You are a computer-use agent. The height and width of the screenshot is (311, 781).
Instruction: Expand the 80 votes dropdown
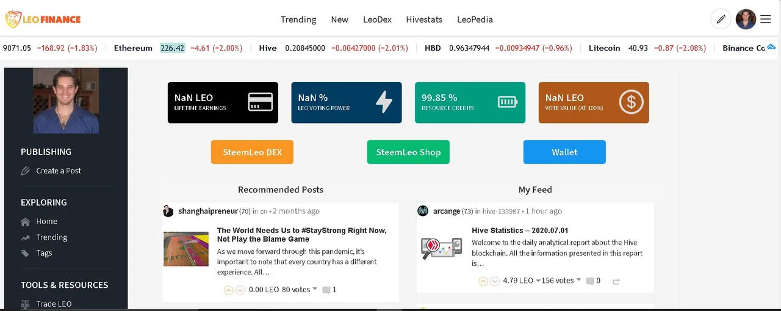315,289
